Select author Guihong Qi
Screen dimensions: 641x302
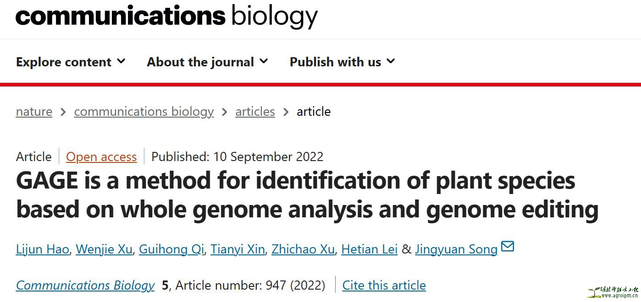[171, 249]
